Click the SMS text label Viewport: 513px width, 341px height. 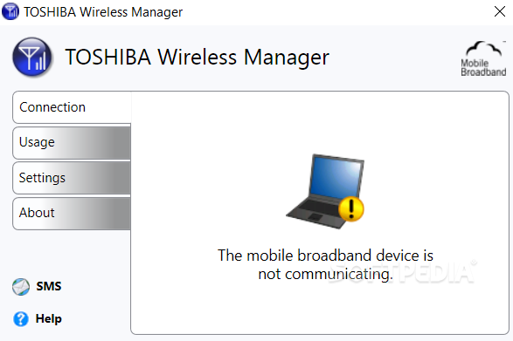[49, 286]
